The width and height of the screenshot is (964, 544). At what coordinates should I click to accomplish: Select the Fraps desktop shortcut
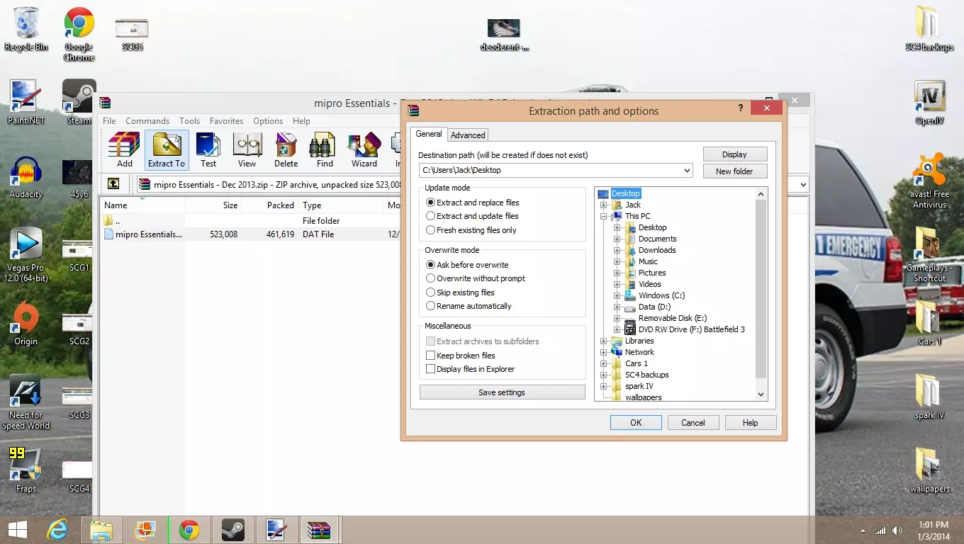(x=26, y=470)
